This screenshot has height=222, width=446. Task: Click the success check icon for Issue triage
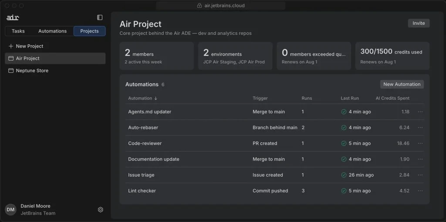pos(344,175)
